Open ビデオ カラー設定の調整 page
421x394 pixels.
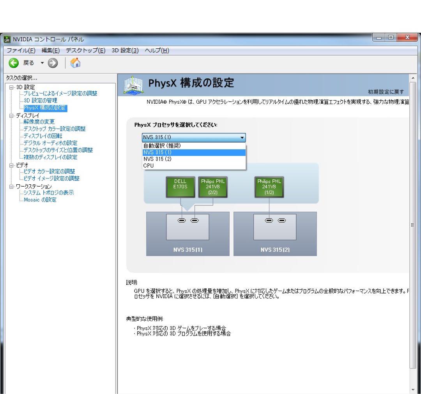(x=50, y=171)
